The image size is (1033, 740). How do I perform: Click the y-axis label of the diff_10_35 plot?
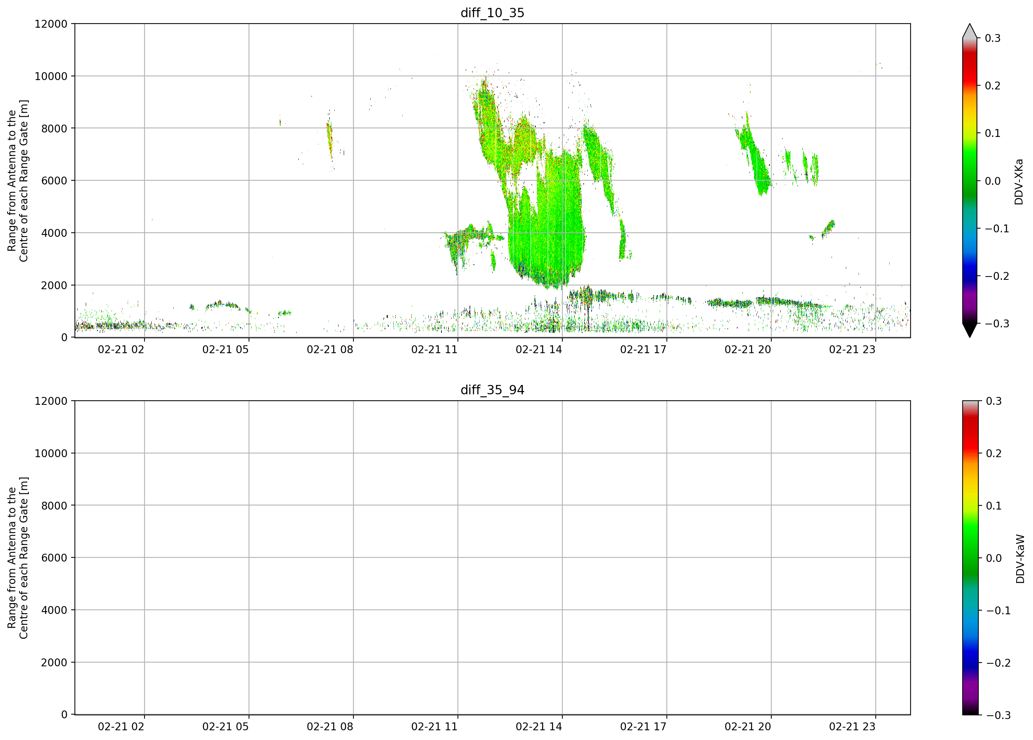pyautogui.click(x=18, y=181)
